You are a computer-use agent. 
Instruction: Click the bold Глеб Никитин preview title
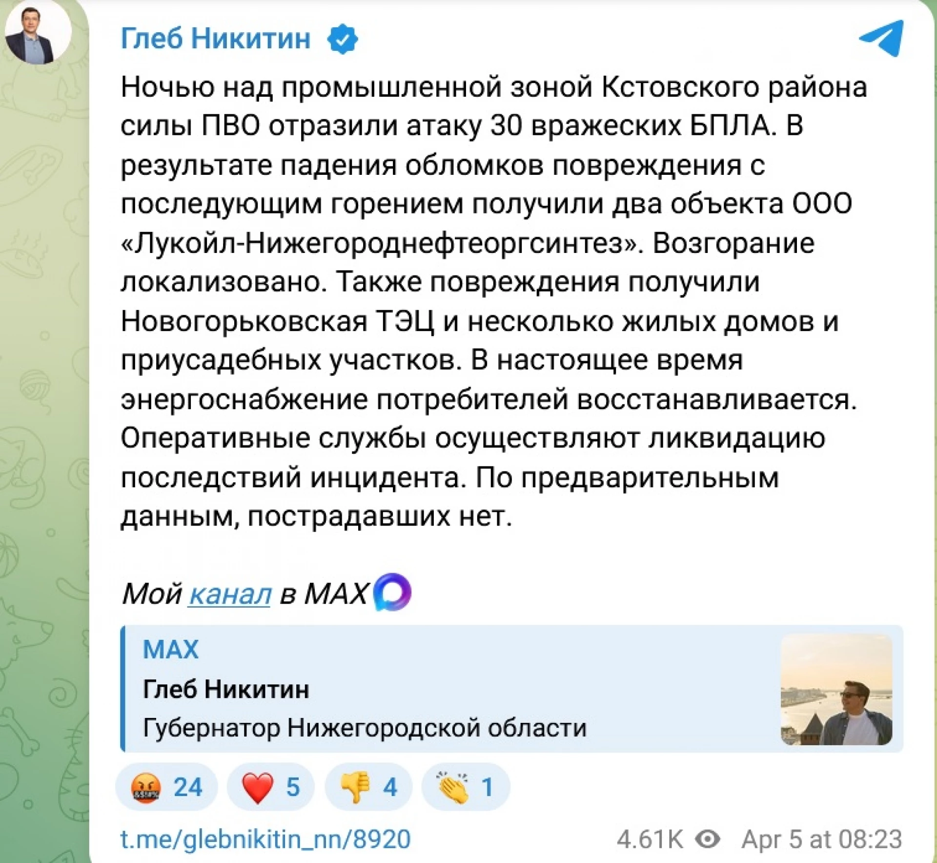click(x=226, y=689)
